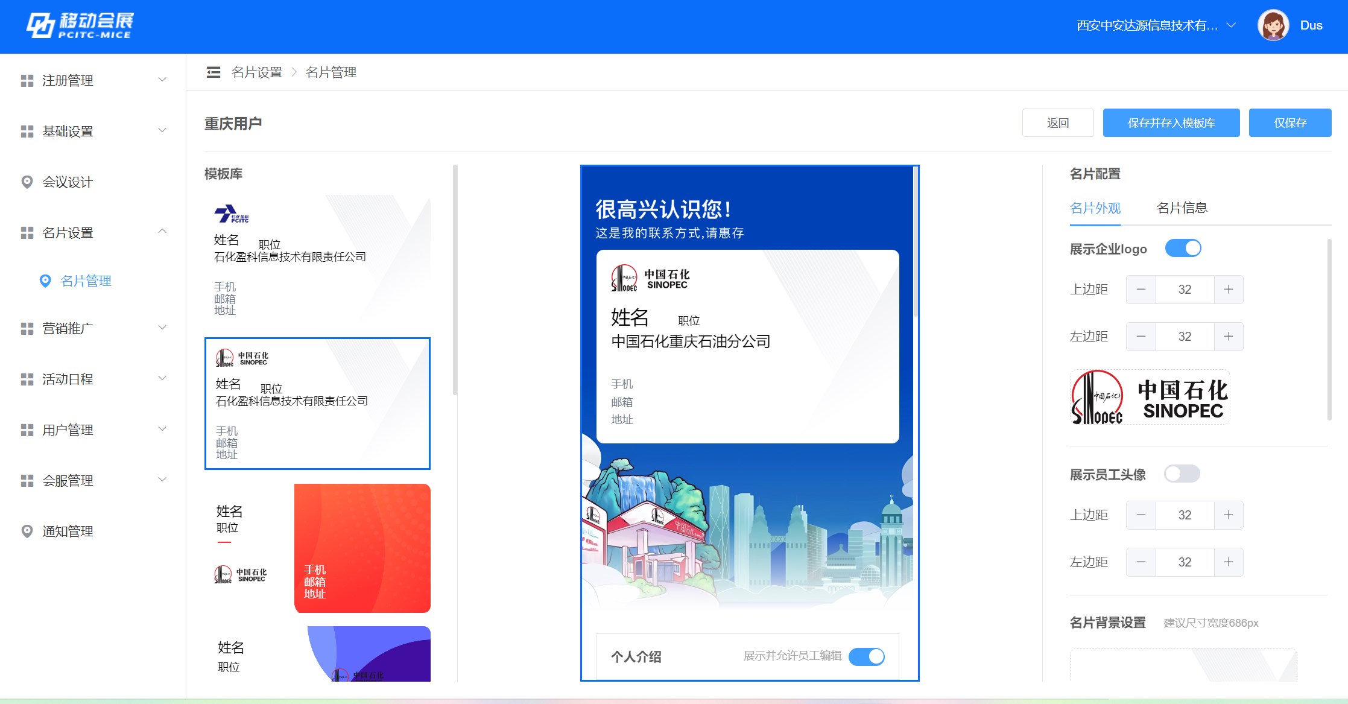Click the 营销推广 grid icon
Screen dimensions: 1348x704
27,329
